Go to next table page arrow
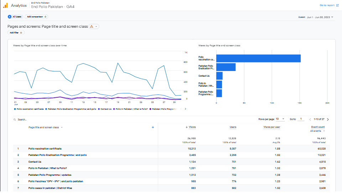Viewport: 342px width, 196px height. (328, 119)
